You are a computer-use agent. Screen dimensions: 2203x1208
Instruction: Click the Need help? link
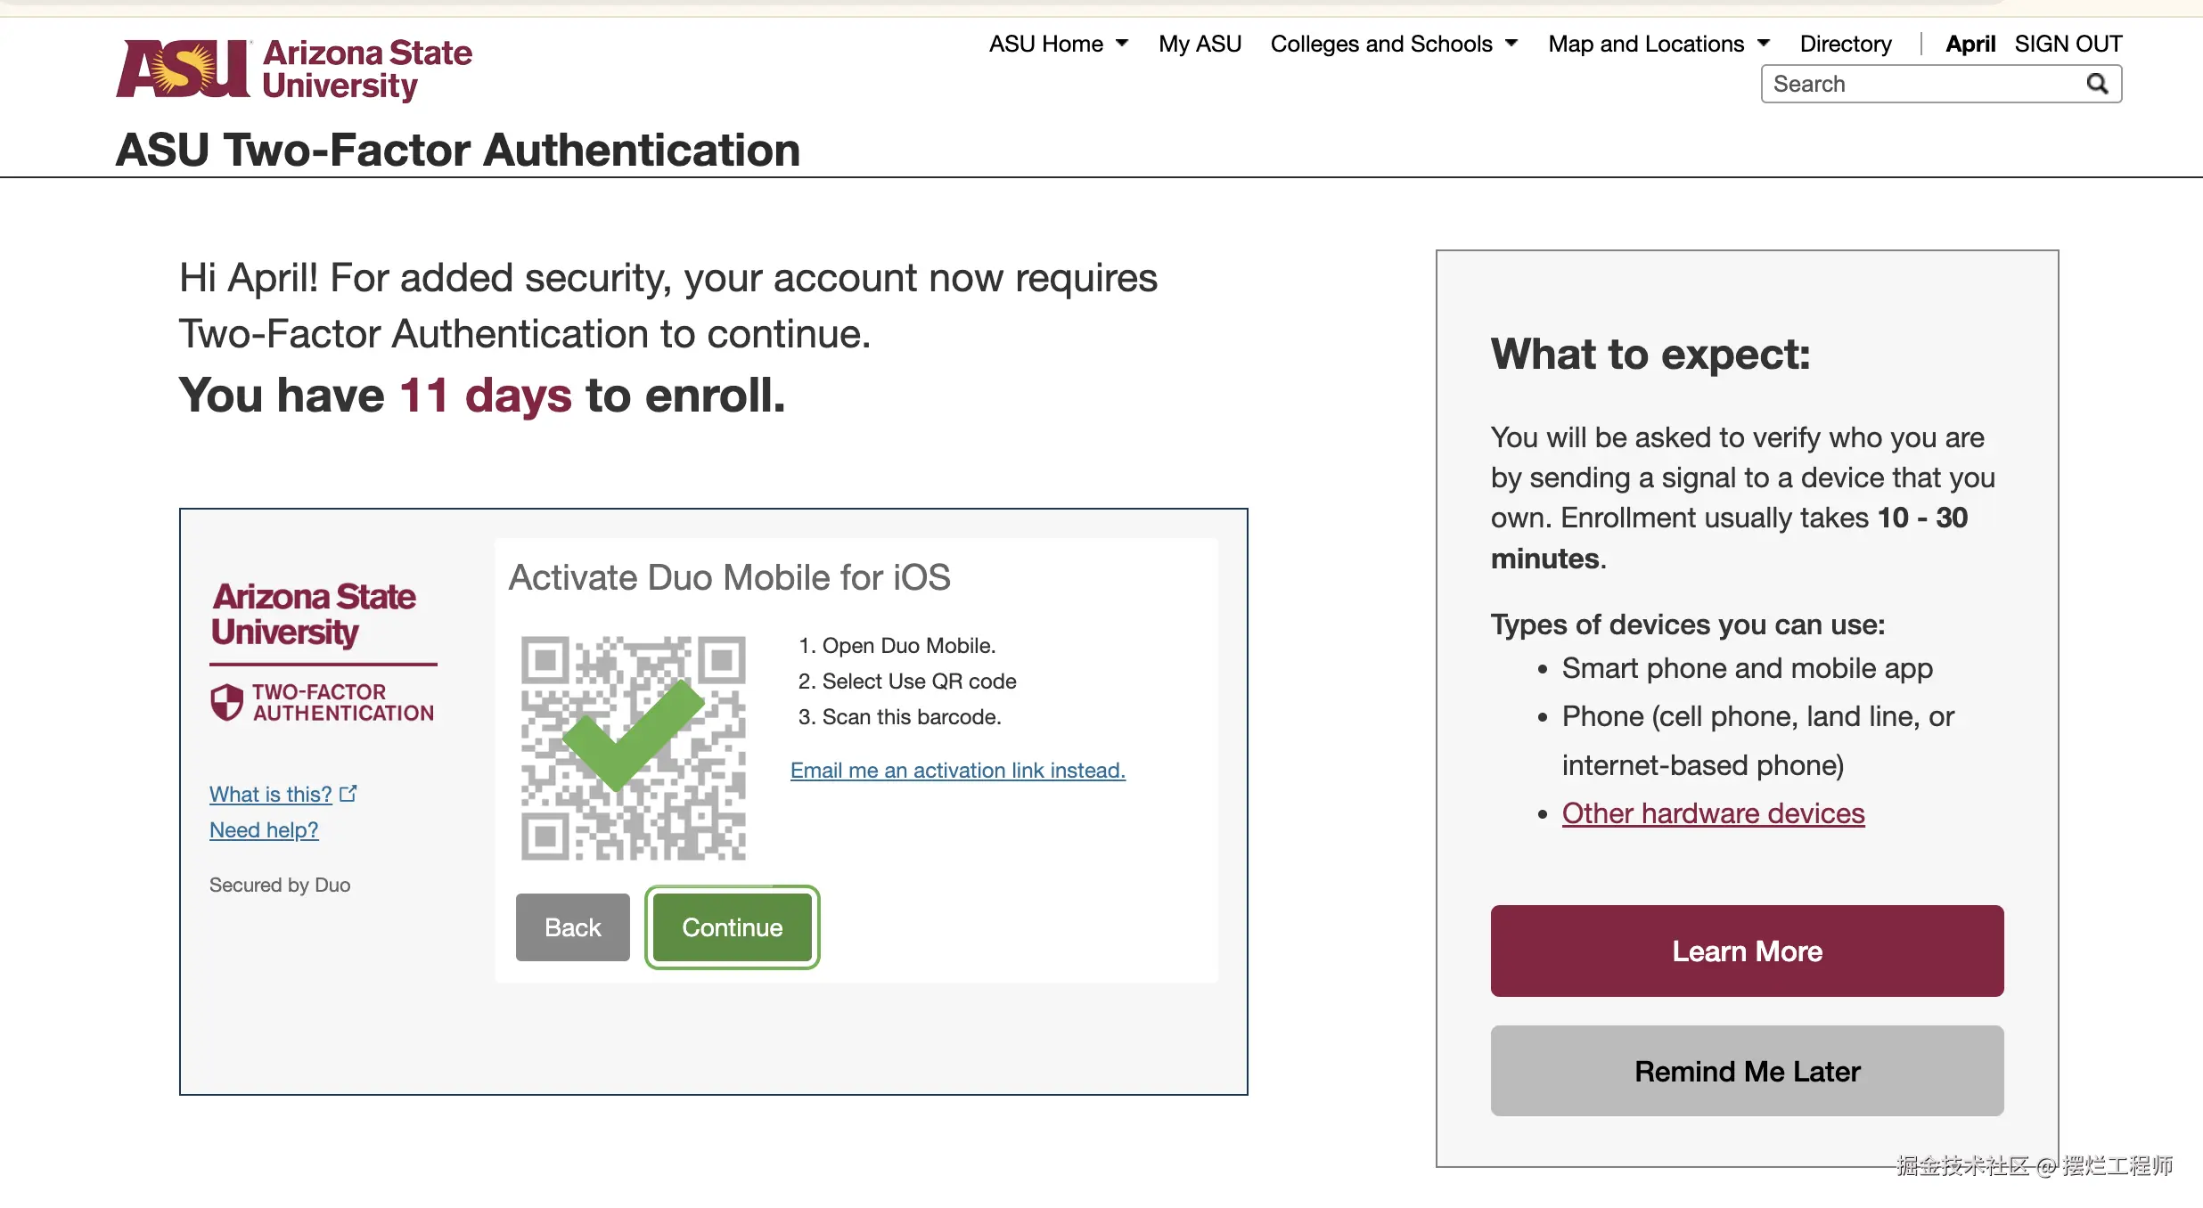point(264,830)
